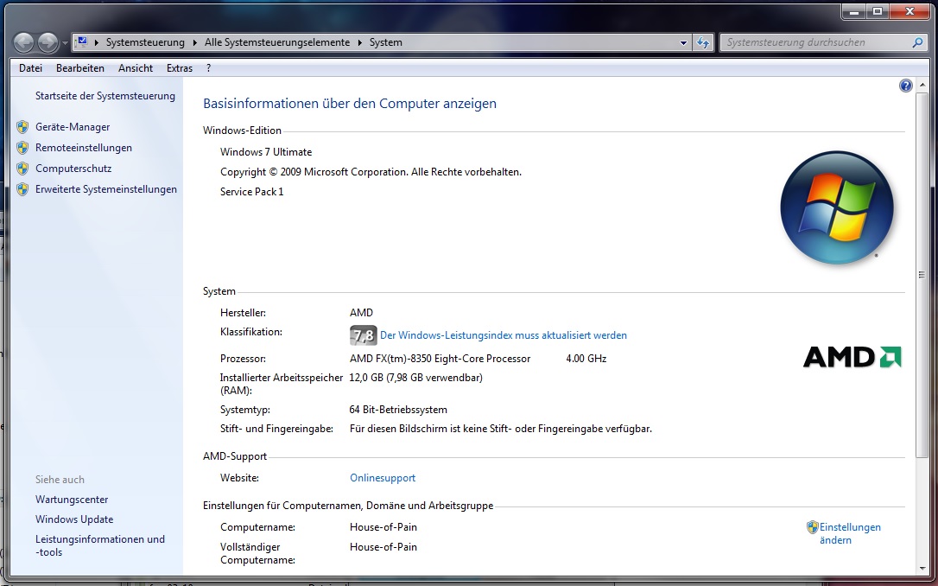This screenshot has height=586, width=938.
Task: Open Windows Update link
Action: [74, 519]
